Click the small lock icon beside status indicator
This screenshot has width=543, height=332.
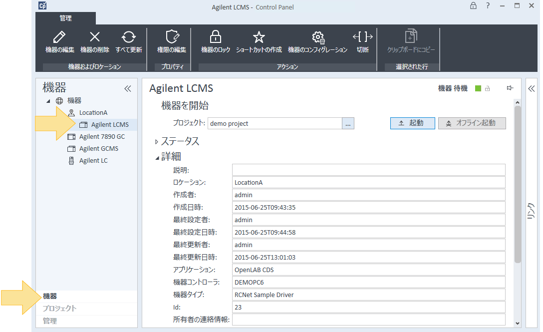(x=488, y=88)
